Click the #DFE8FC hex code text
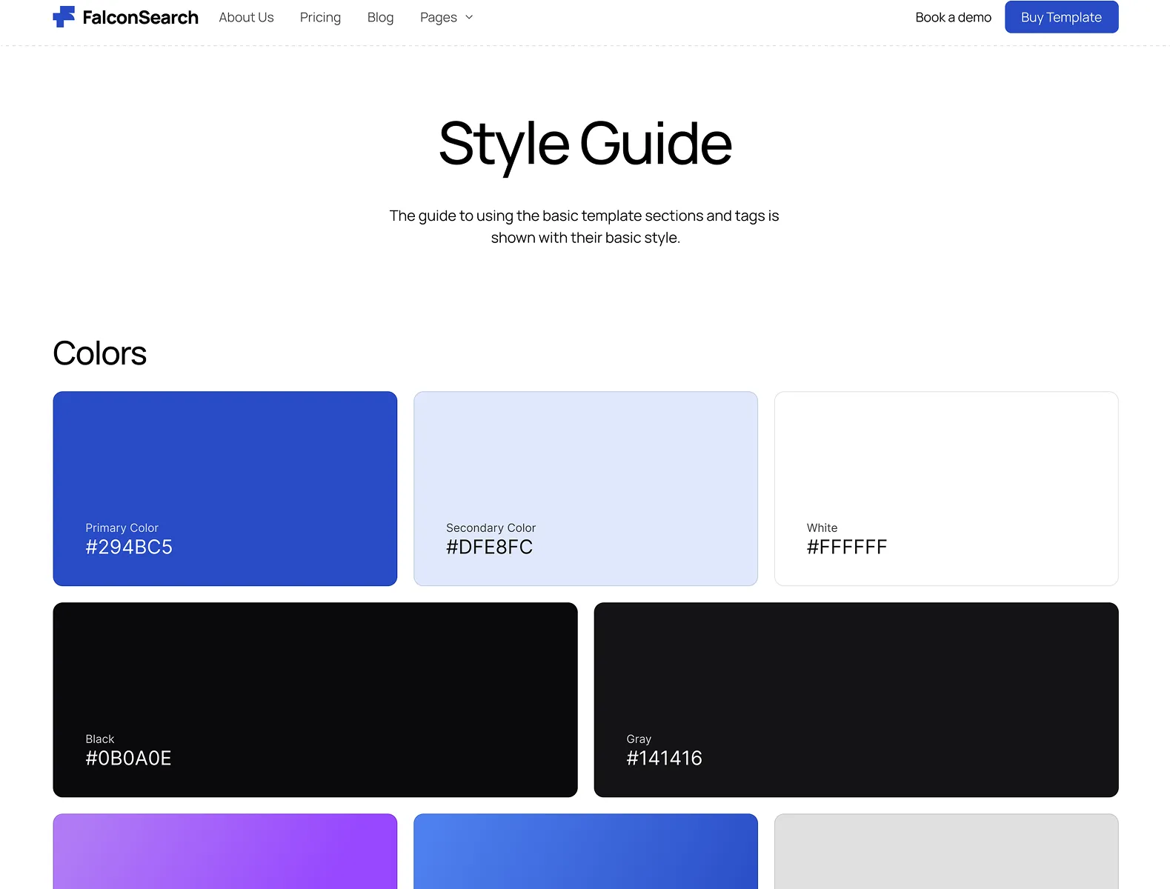This screenshot has width=1170, height=889. pos(489,547)
